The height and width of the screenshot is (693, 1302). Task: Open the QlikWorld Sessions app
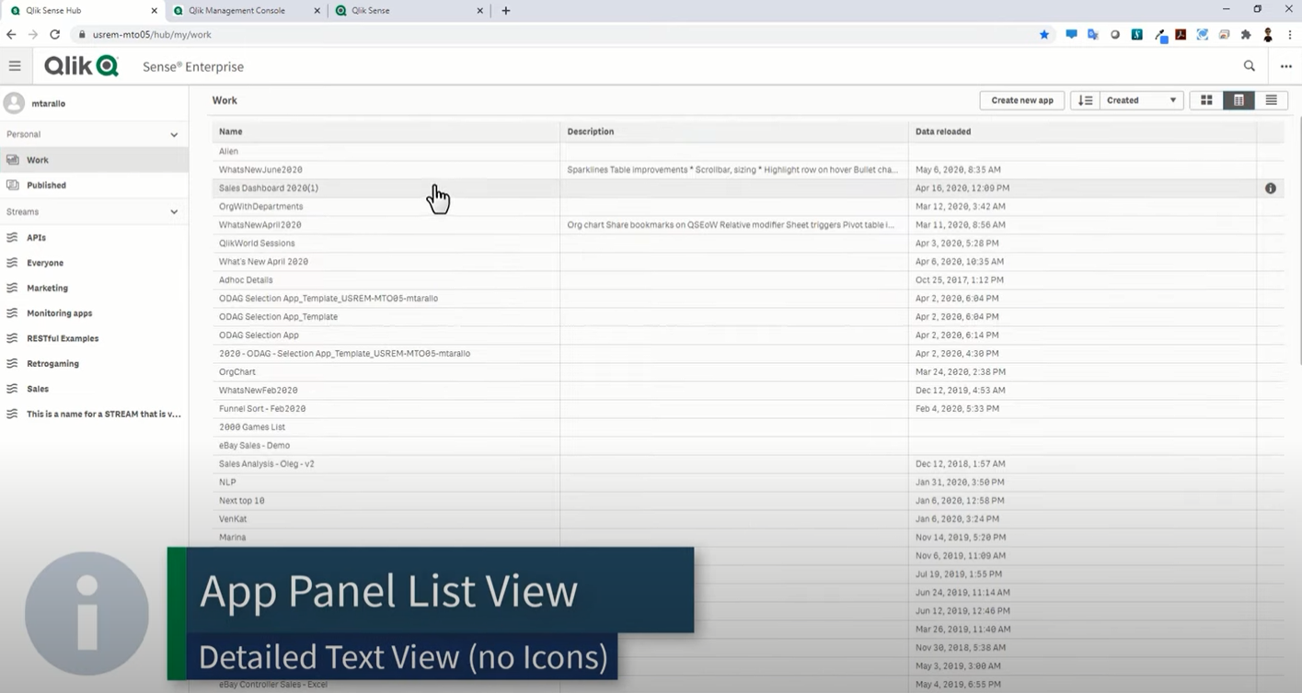coord(748,244)
